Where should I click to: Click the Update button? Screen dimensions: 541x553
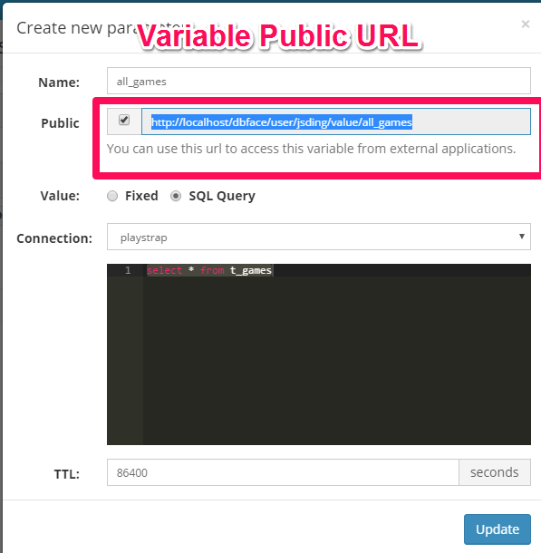pos(498,529)
